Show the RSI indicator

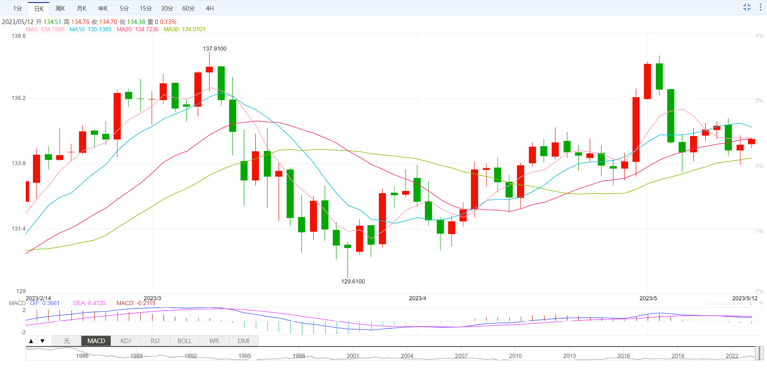(x=155, y=341)
